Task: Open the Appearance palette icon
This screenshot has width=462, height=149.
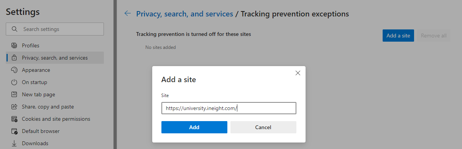Action: click(x=14, y=70)
